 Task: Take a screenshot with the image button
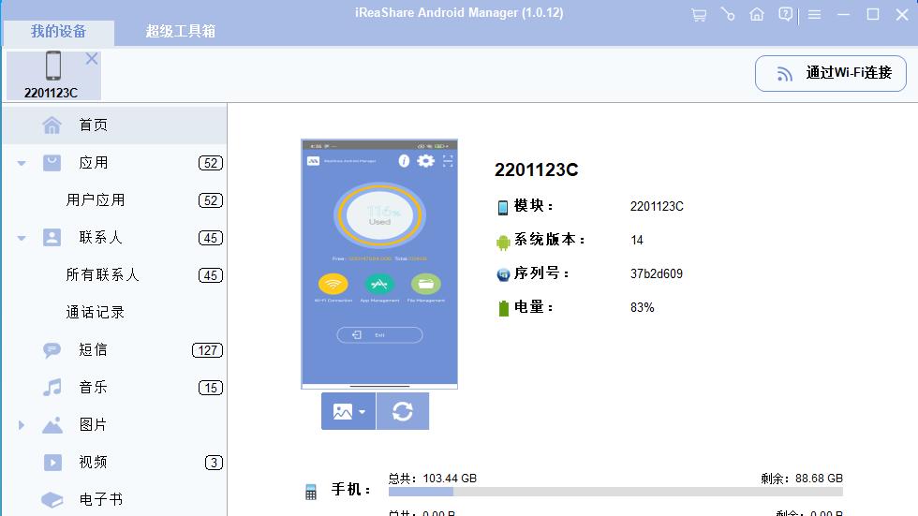click(x=343, y=412)
